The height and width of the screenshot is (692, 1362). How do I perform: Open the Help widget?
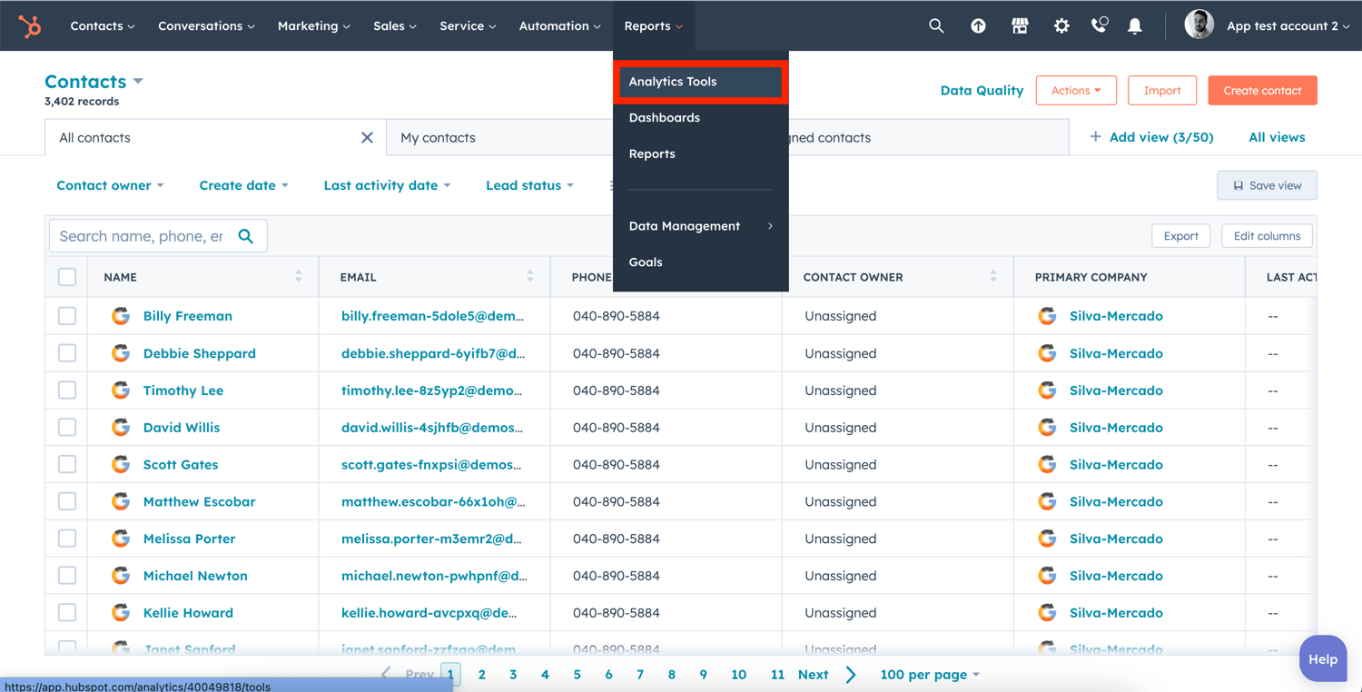tap(1323, 658)
